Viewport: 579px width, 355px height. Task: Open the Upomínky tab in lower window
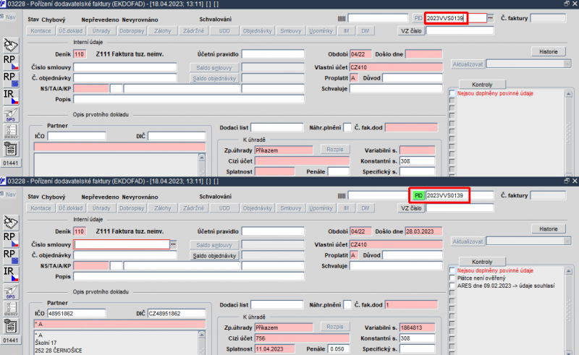[x=321, y=208]
